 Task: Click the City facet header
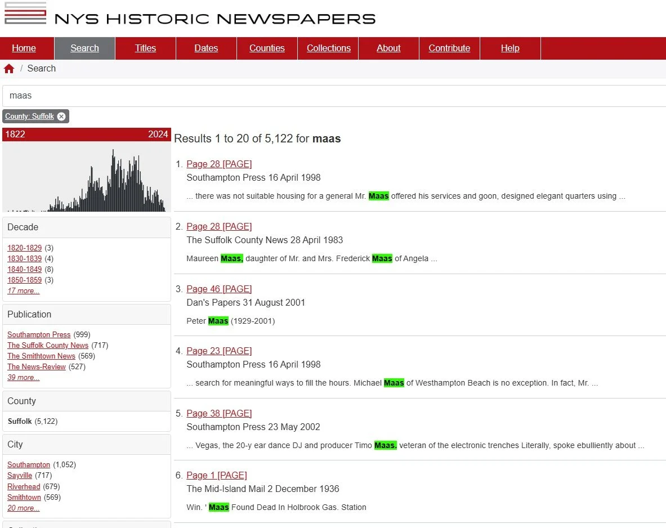tap(87, 444)
